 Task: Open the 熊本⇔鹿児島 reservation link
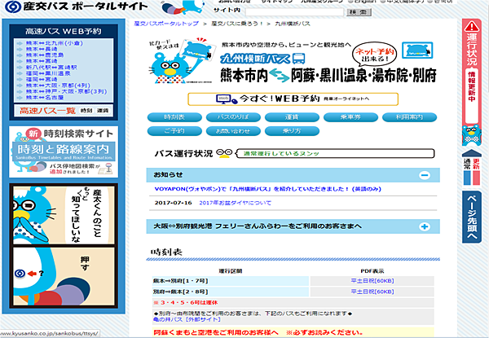45,55
